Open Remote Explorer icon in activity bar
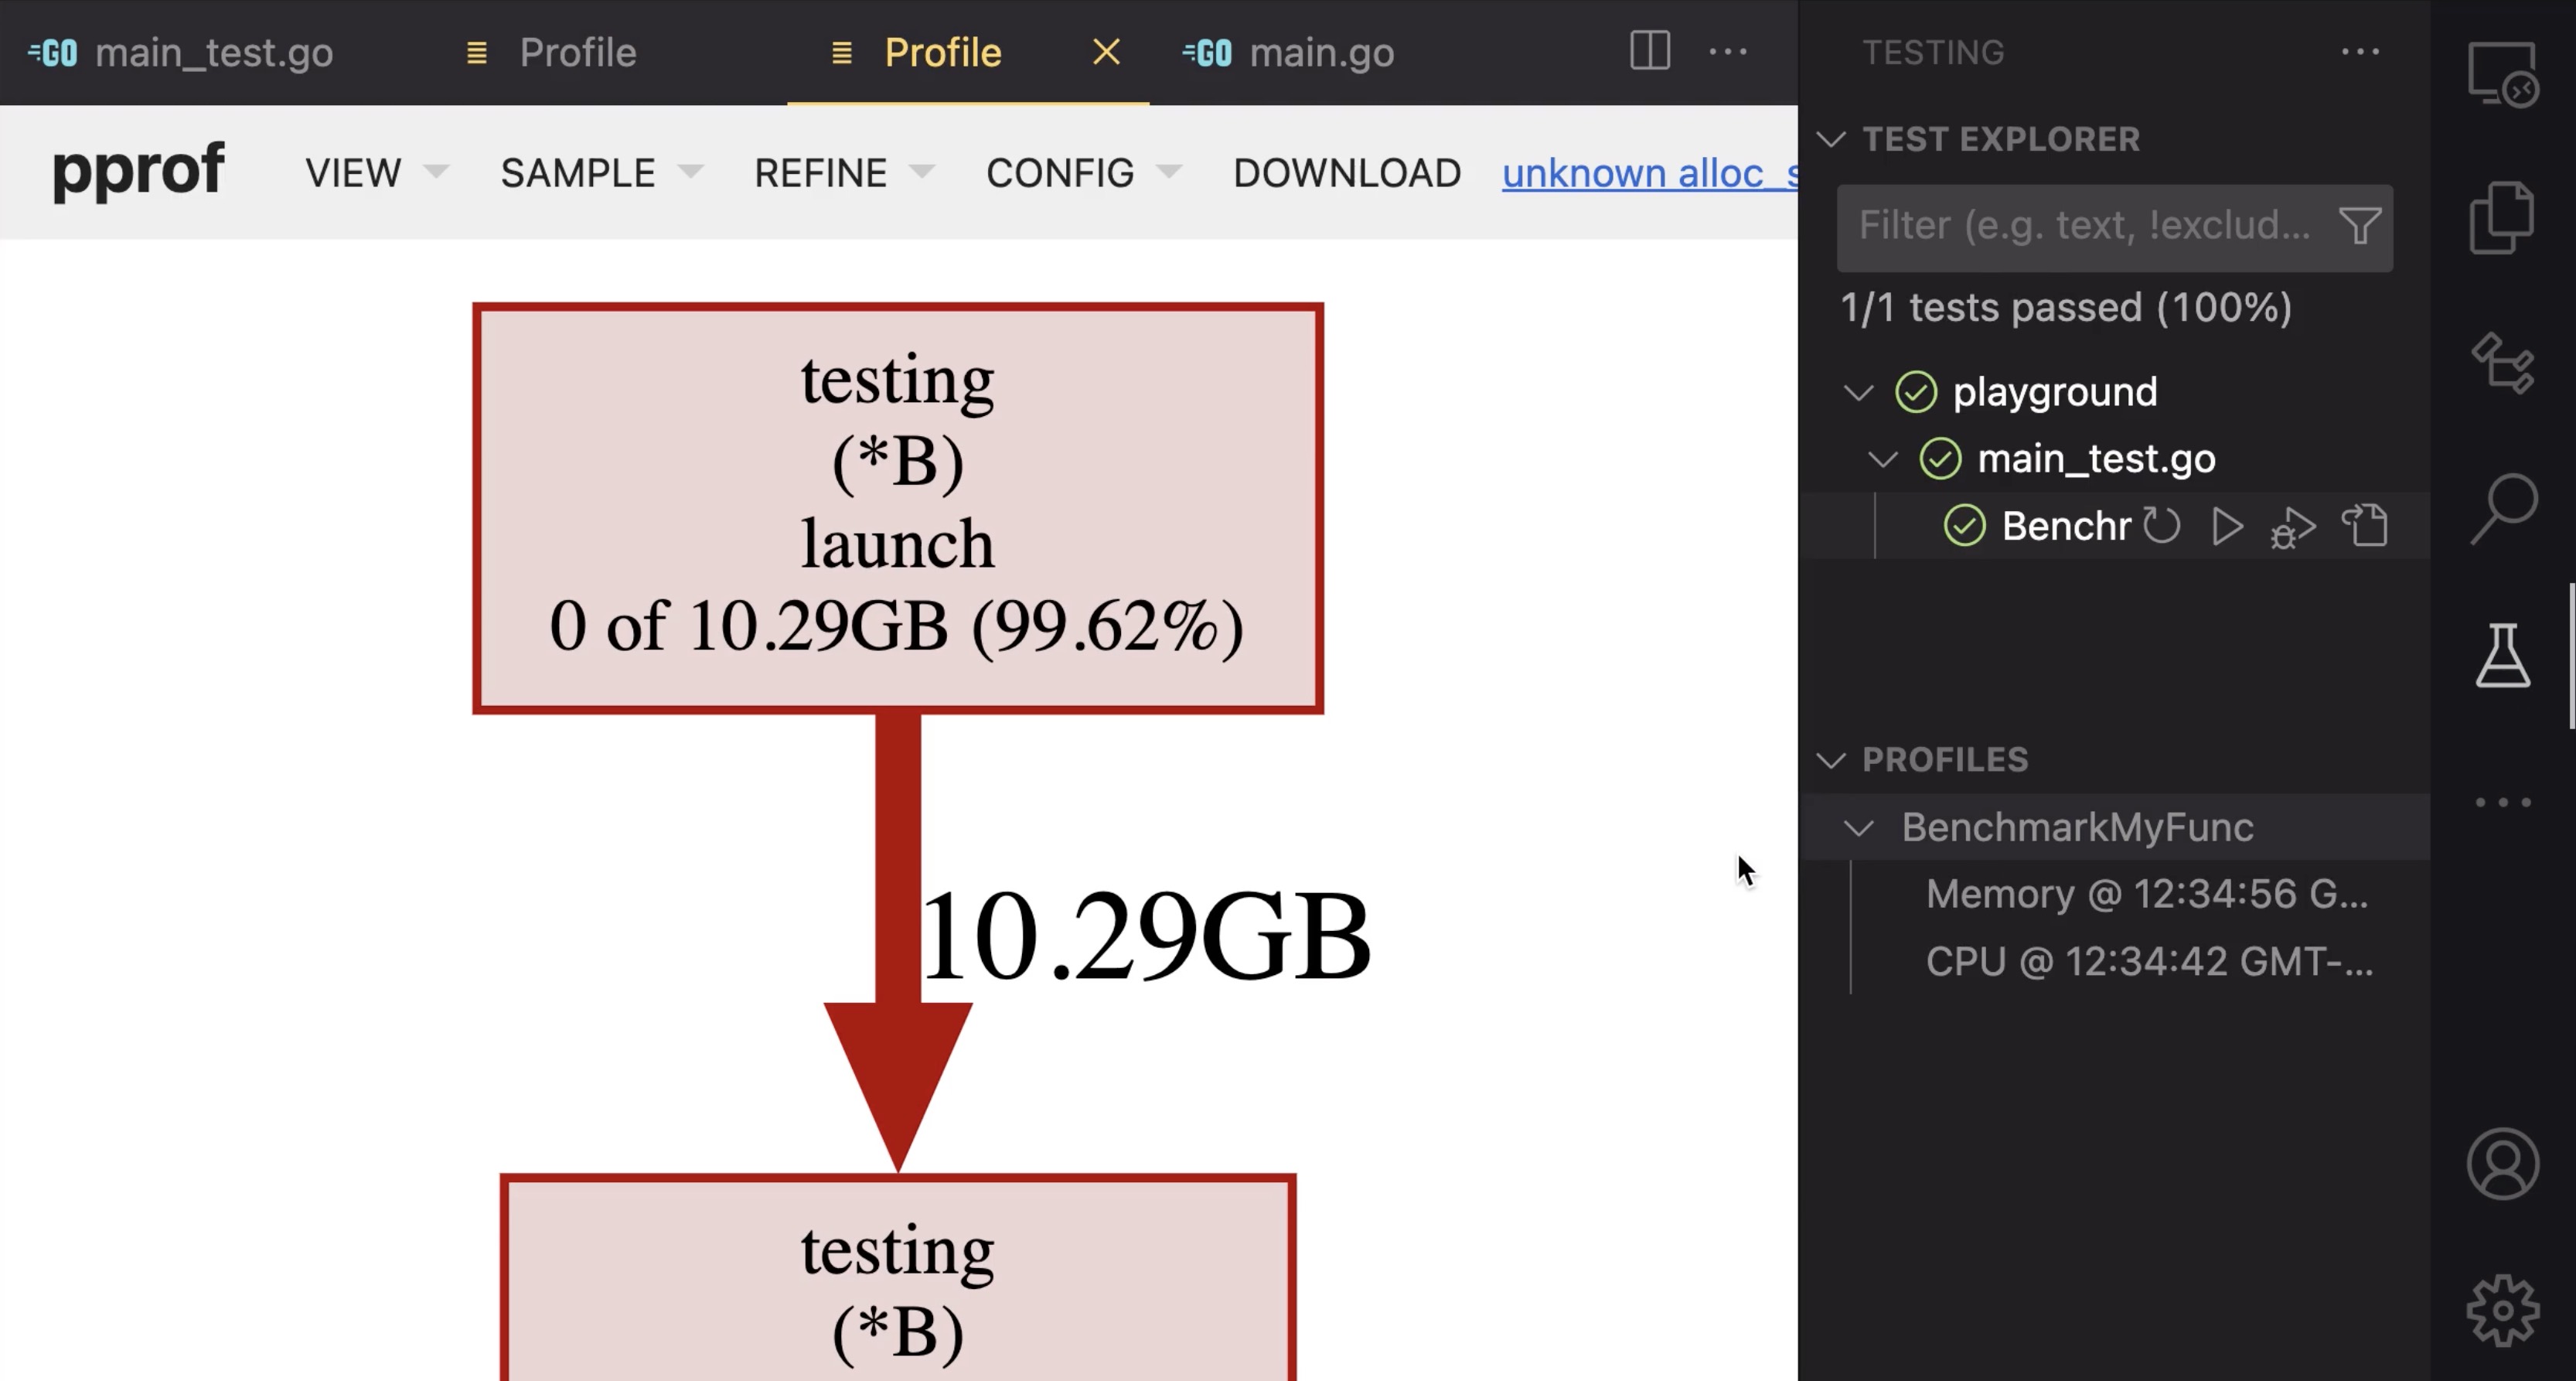Viewport: 2576px width, 1381px height. point(2502,74)
